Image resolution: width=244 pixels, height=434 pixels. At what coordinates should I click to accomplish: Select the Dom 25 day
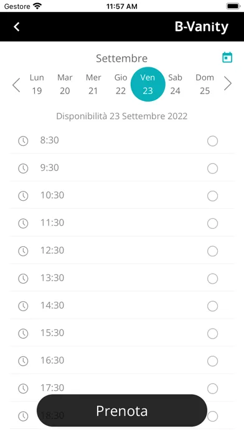pyautogui.click(x=205, y=84)
